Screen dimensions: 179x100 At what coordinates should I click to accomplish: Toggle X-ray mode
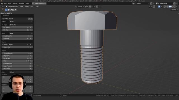[164, 7]
